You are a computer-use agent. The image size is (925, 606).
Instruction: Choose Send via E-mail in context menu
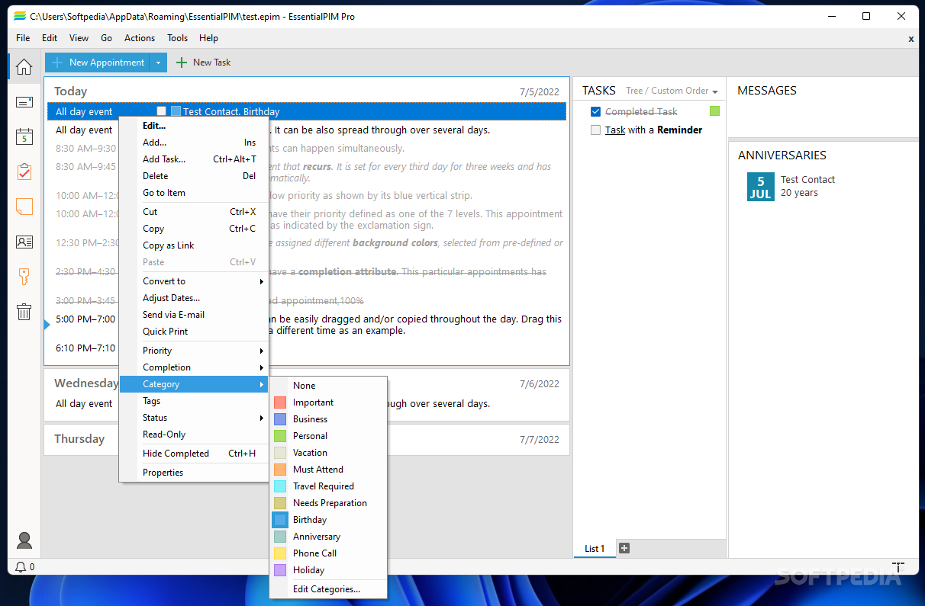coord(194,315)
